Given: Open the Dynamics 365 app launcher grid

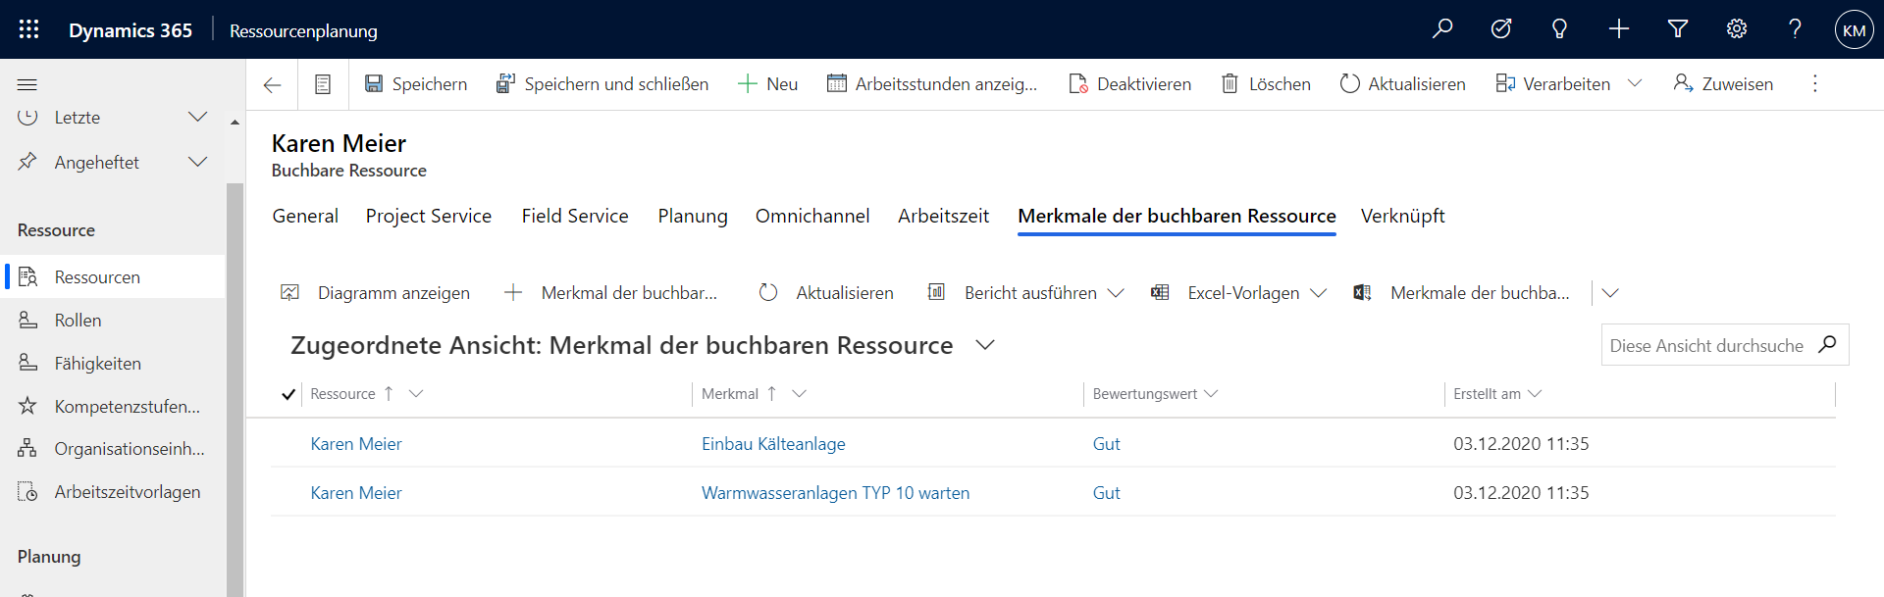Looking at the screenshot, I should point(28,29).
